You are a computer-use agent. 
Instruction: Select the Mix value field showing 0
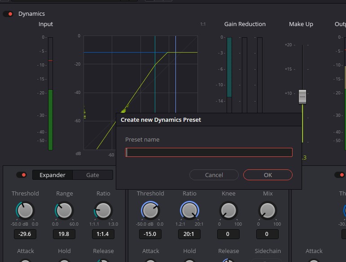pos(267,234)
